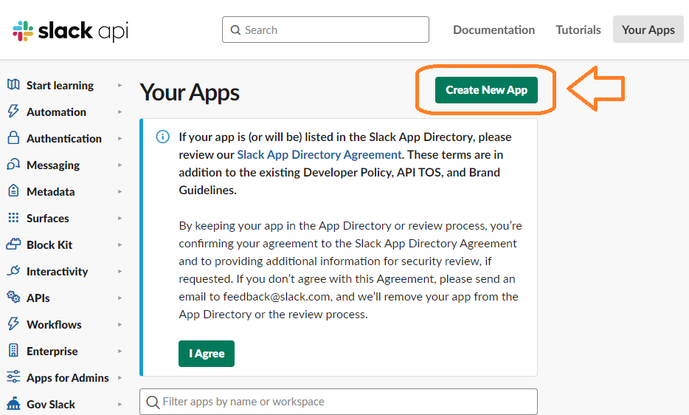Click the 'Your Apps' page heading

[x=190, y=92]
